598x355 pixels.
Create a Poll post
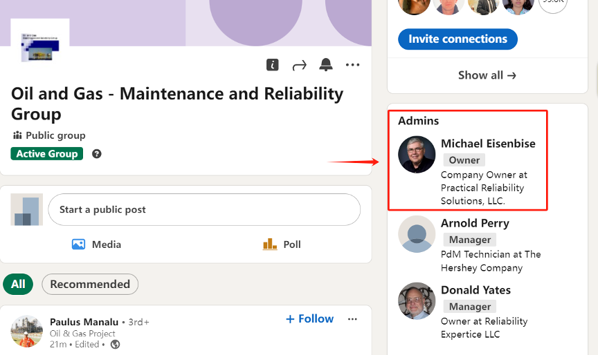[282, 244]
